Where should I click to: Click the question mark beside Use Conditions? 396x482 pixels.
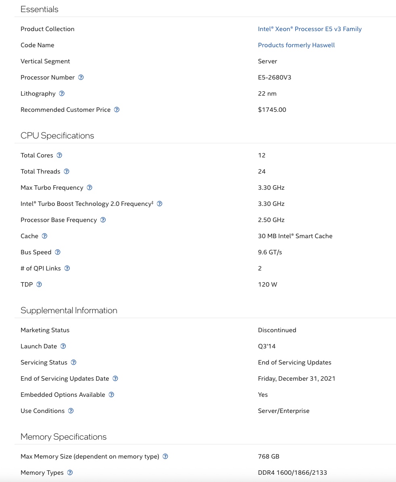coord(71,411)
